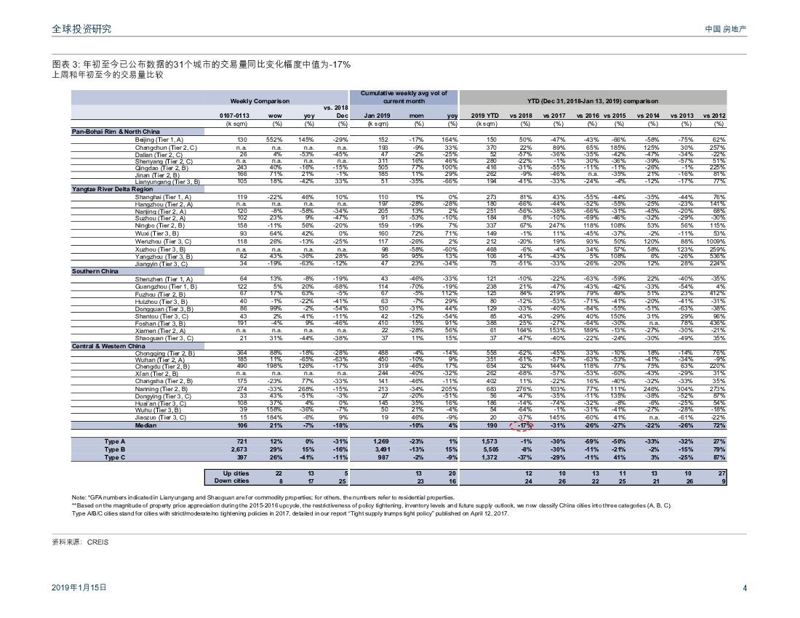Click the 'Wenzhou (Tier 3, C)' row label

(x=163, y=241)
